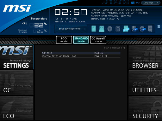Open the boot device list icon at right
Image resolution: width=162 pixels, height=121 pixels.
159,26
